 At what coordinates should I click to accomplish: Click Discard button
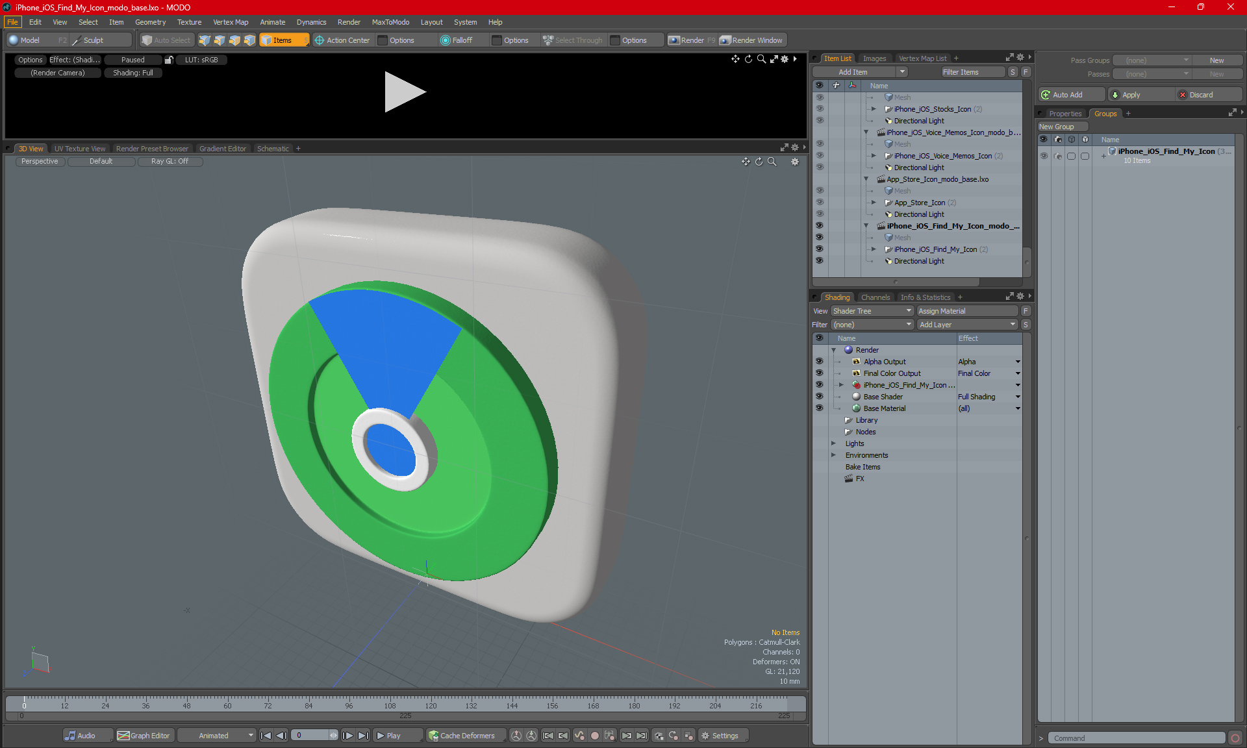tap(1209, 95)
